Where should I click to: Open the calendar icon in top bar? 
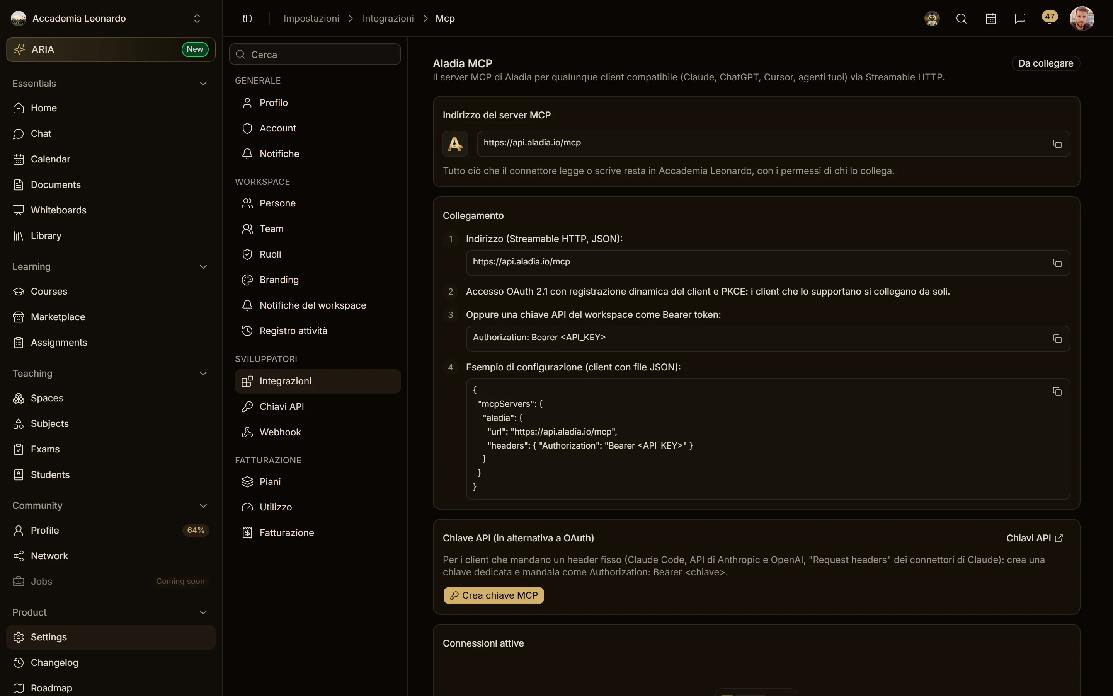[990, 19]
